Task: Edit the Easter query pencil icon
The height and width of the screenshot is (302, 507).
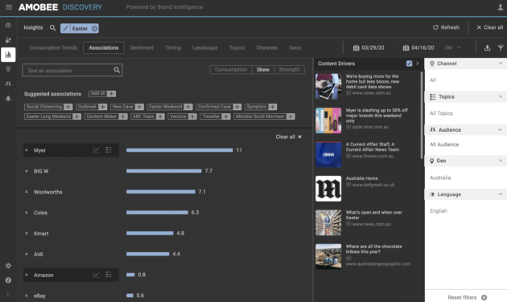Action: pyautogui.click(x=65, y=28)
